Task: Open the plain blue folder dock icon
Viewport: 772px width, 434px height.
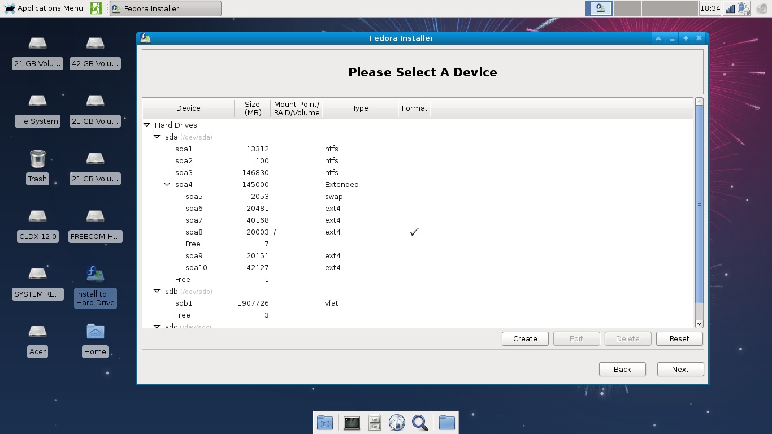Action: click(446, 422)
